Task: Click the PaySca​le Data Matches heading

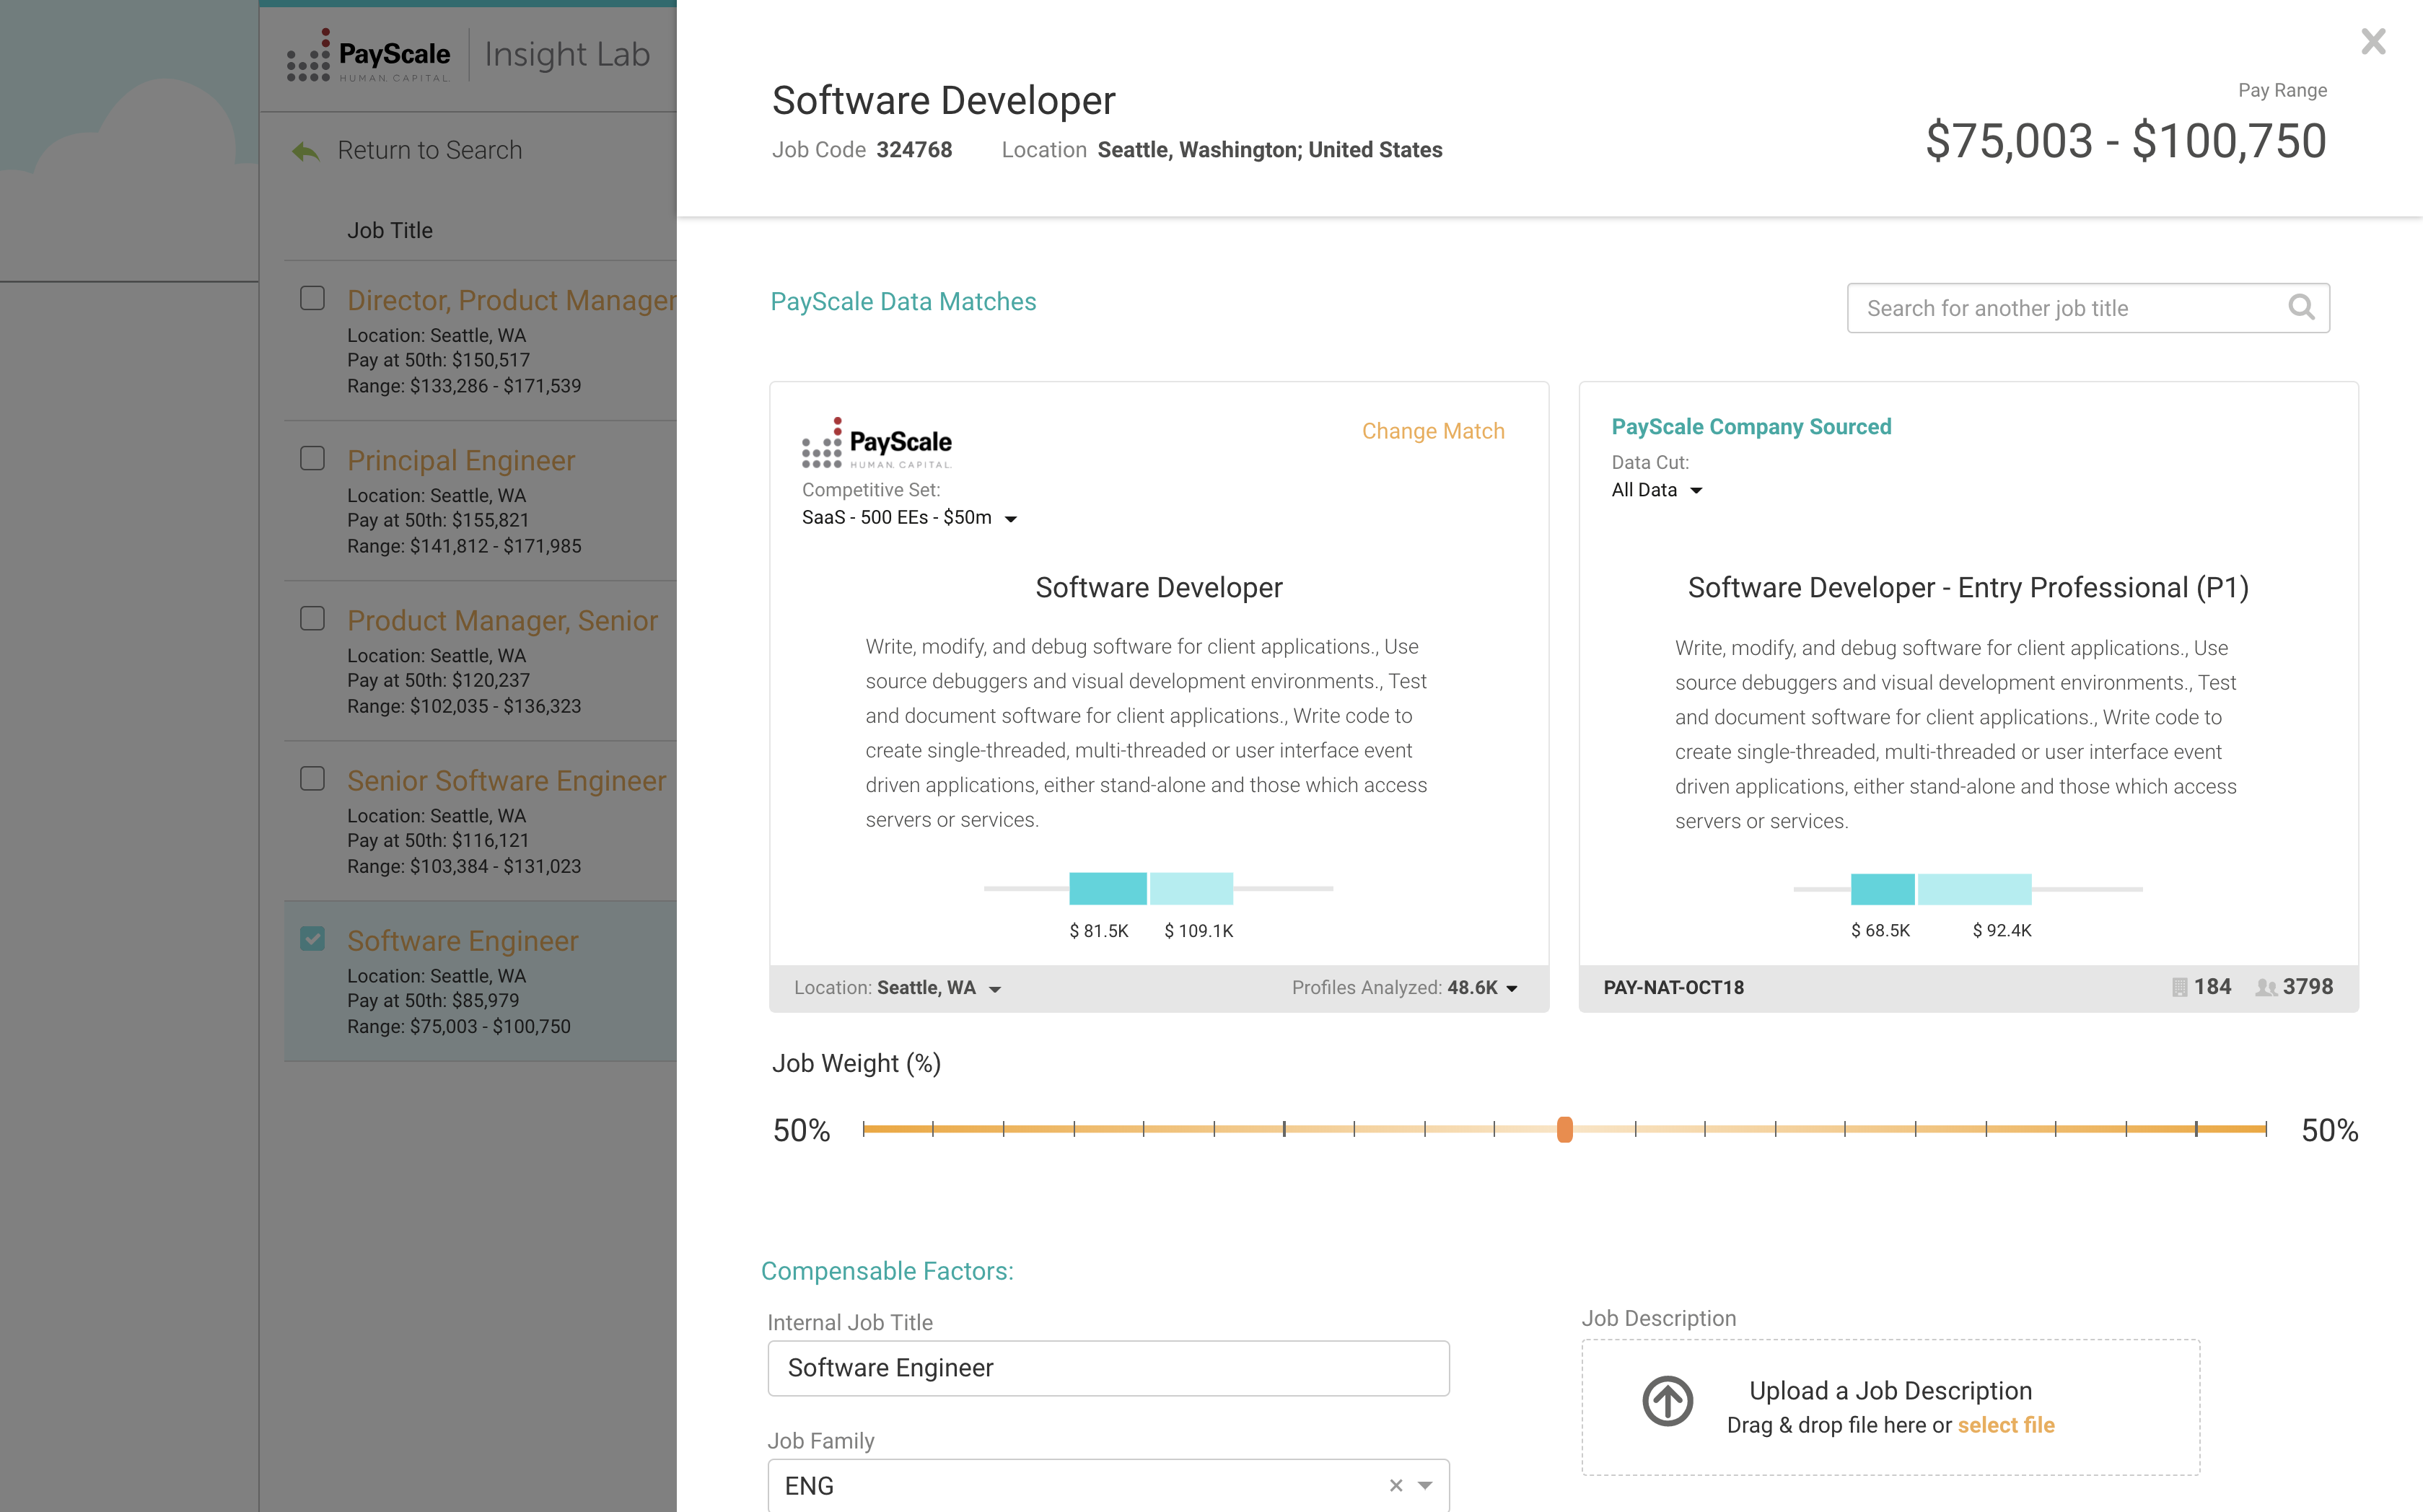Action: click(x=903, y=301)
